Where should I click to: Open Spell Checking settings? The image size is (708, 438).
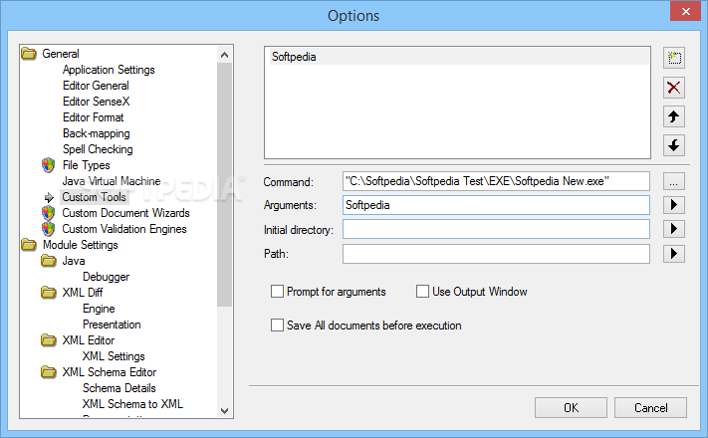[x=98, y=149]
